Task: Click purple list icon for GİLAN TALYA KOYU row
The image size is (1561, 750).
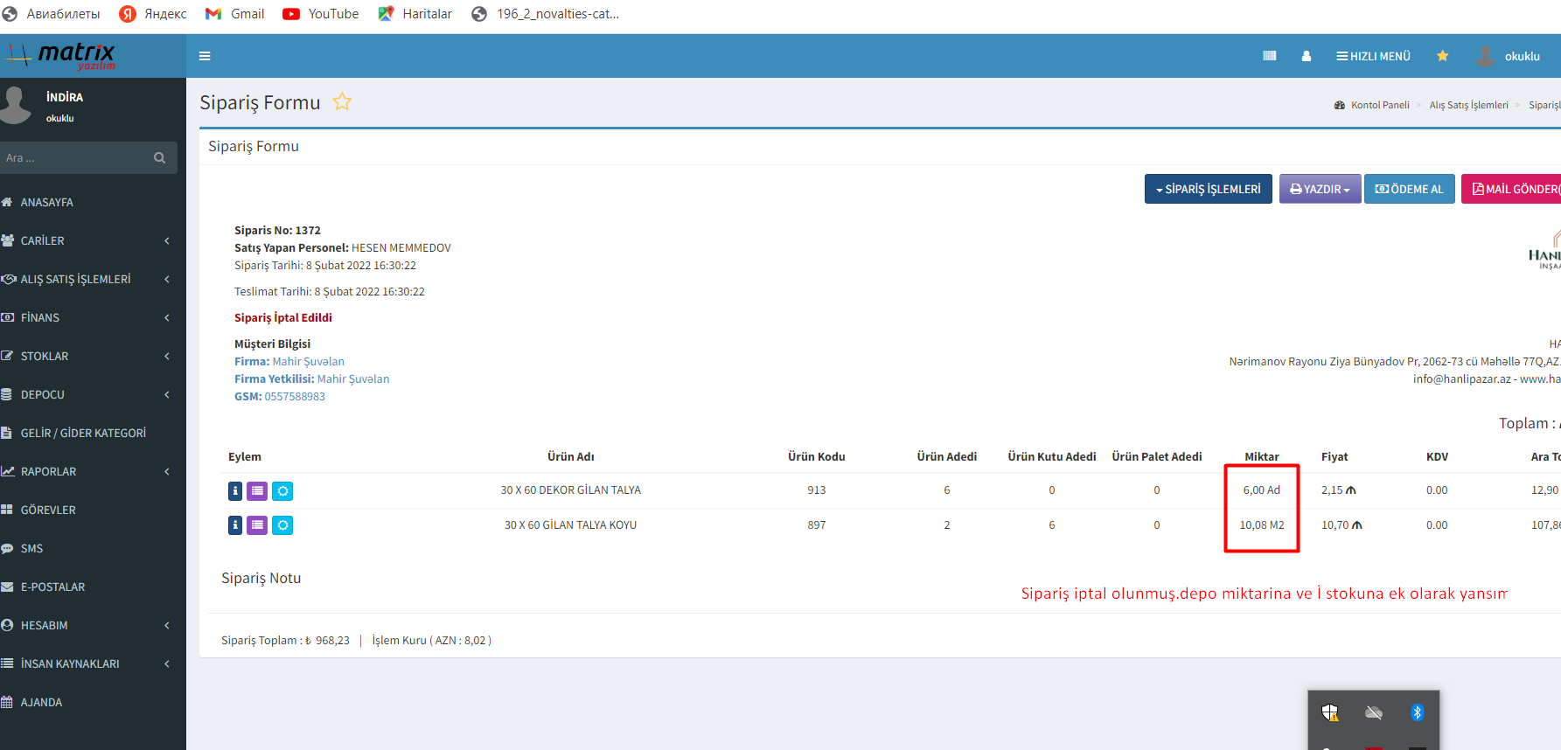Action: point(257,525)
